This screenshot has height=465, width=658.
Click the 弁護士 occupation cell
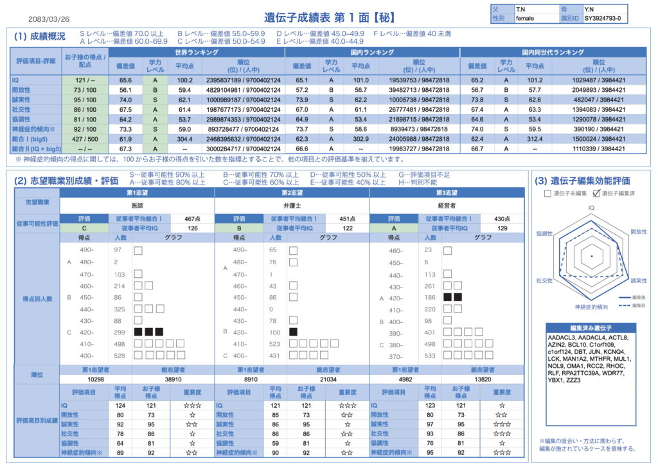[292, 206]
